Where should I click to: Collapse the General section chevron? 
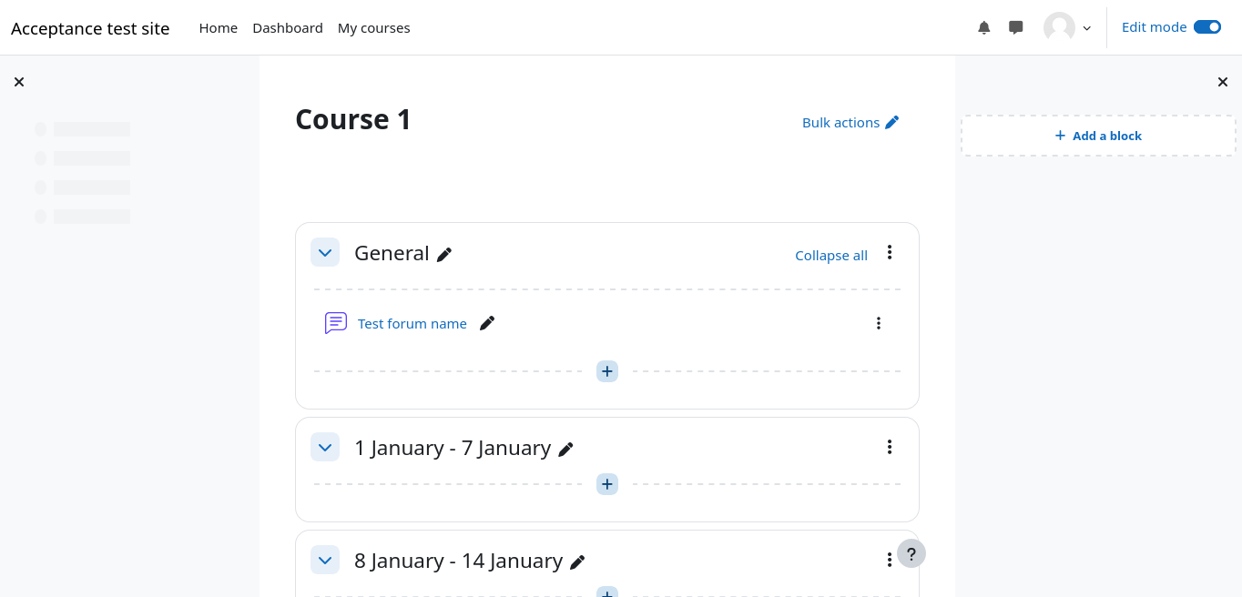325,253
